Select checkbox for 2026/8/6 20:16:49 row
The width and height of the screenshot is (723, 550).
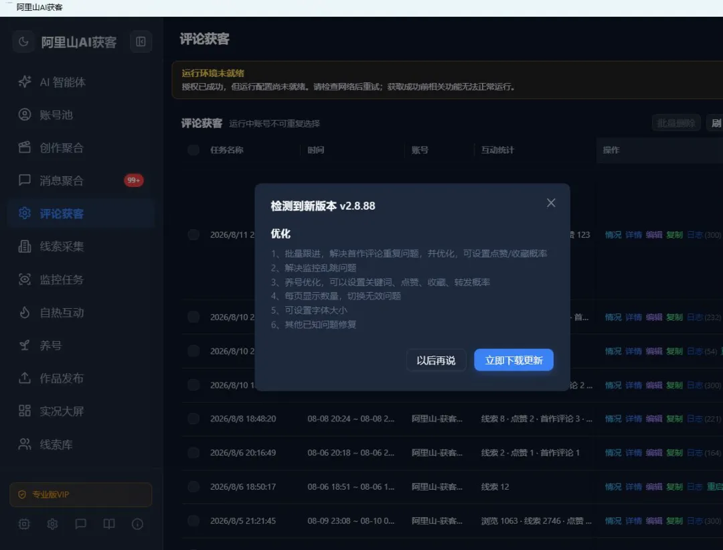tap(193, 453)
